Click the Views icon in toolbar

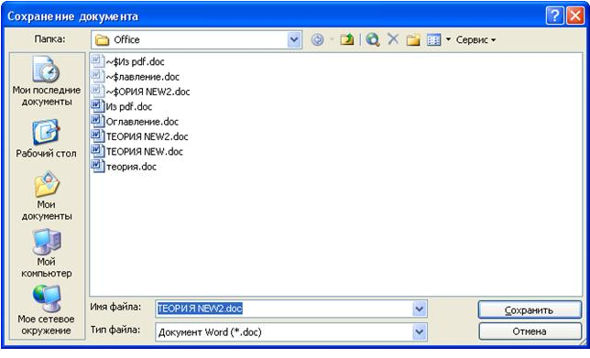(433, 39)
